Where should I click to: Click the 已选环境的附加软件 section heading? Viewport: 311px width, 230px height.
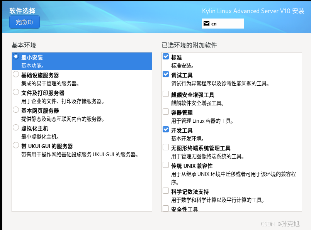tap(189, 45)
